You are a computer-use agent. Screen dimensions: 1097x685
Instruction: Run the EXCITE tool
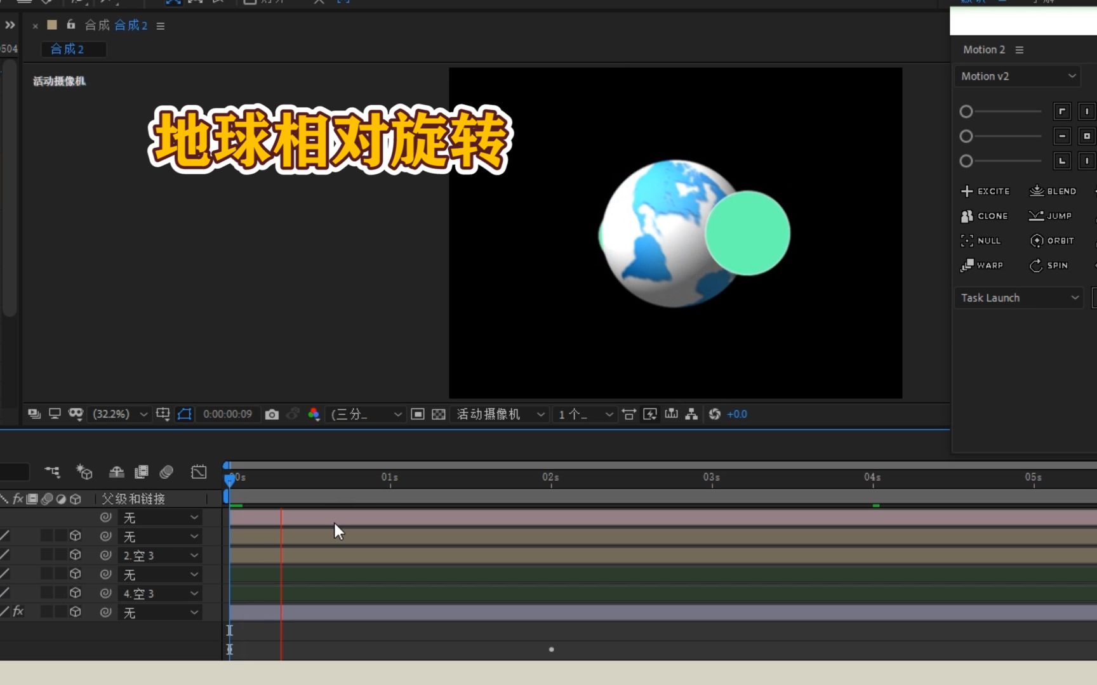click(985, 191)
